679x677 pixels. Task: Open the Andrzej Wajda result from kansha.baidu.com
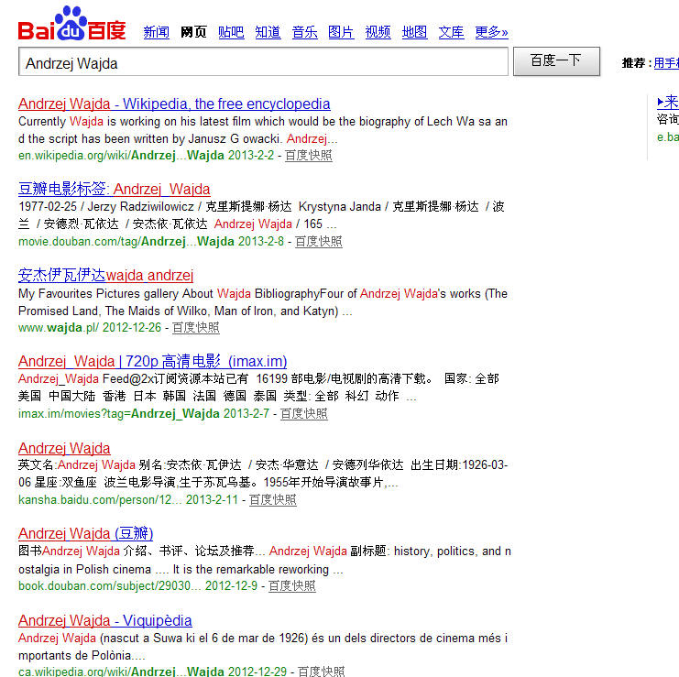(x=64, y=448)
